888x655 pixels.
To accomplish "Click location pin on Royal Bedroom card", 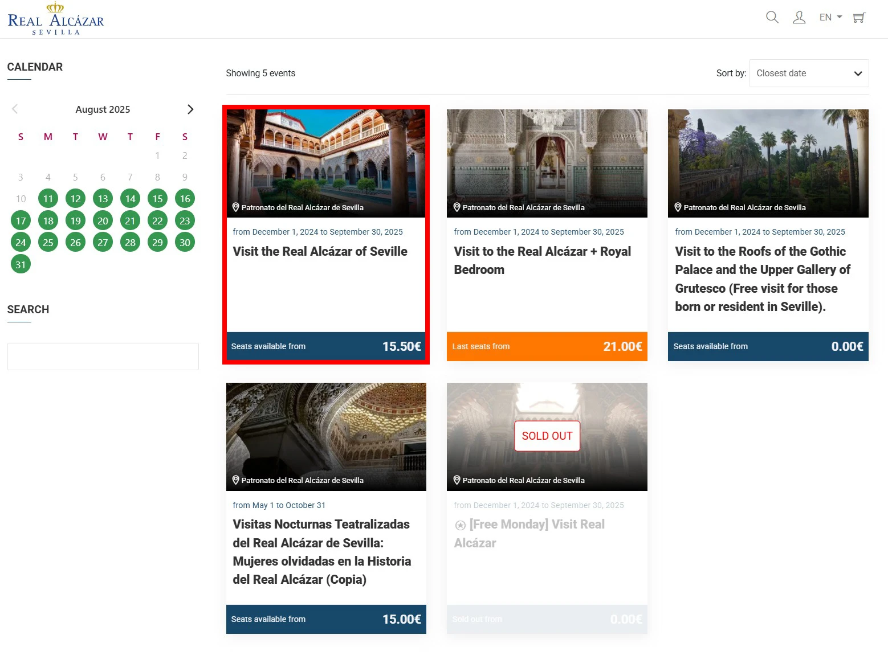I will 457,207.
